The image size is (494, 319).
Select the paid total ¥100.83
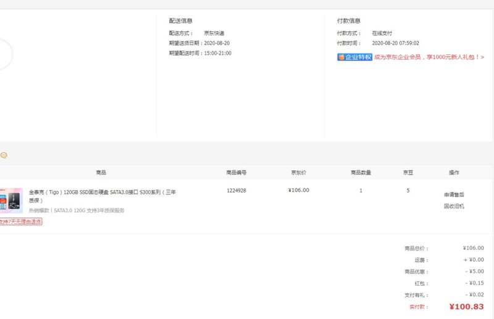(x=467, y=307)
